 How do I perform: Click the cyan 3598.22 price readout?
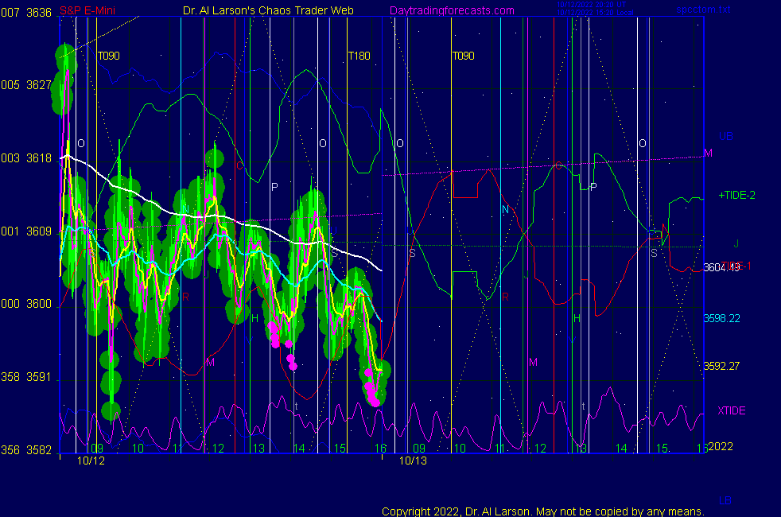[x=721, y=318]
